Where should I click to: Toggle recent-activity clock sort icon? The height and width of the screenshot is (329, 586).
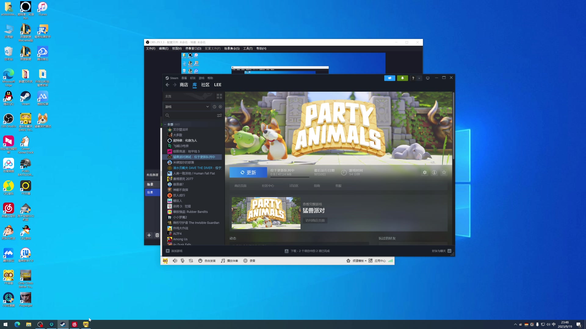tap(215, 107)
